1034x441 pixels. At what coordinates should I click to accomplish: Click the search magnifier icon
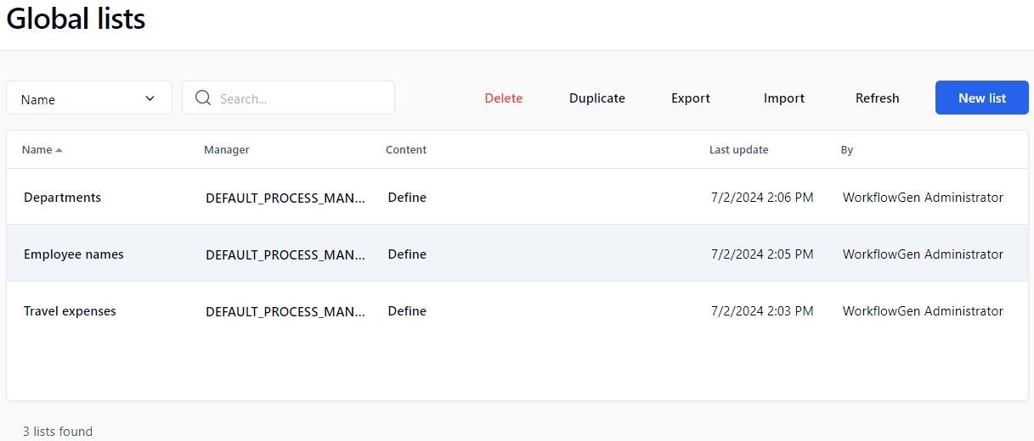pos(203,98)
